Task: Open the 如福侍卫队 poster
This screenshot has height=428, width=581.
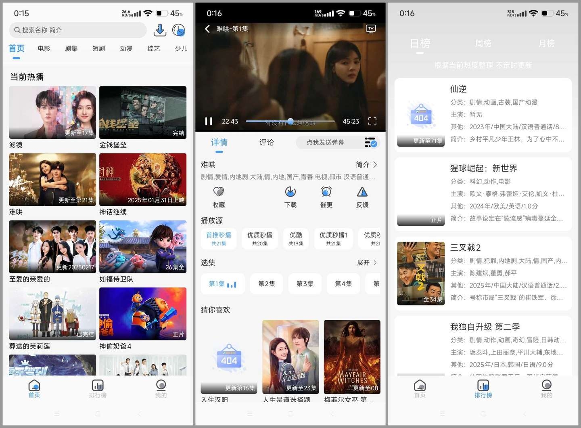Action: (x=143, y=247)
